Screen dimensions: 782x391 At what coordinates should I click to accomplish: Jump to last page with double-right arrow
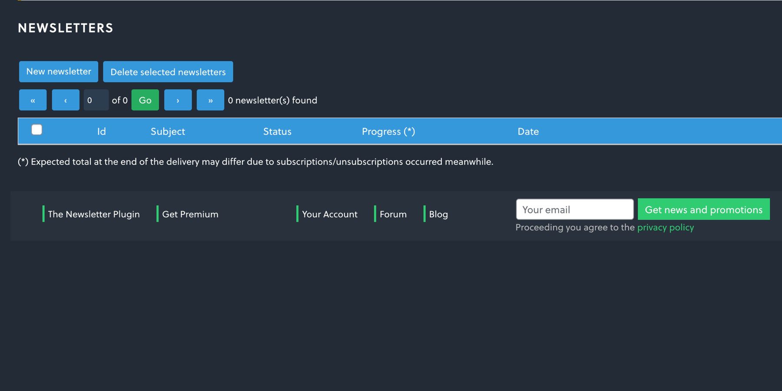tap(210, 100)
